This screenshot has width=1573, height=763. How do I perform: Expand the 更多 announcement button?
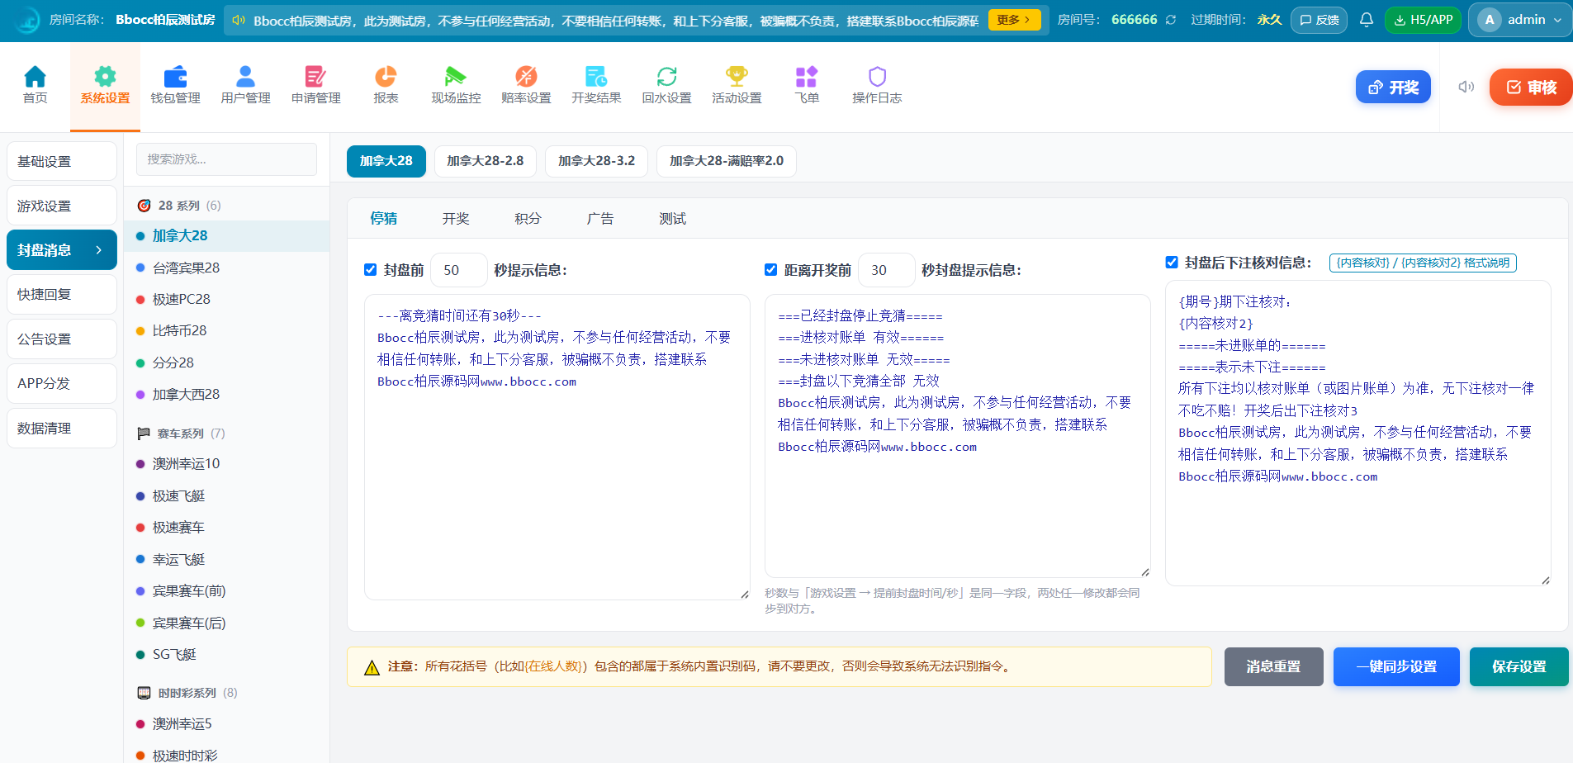[x=1014, y=20]
